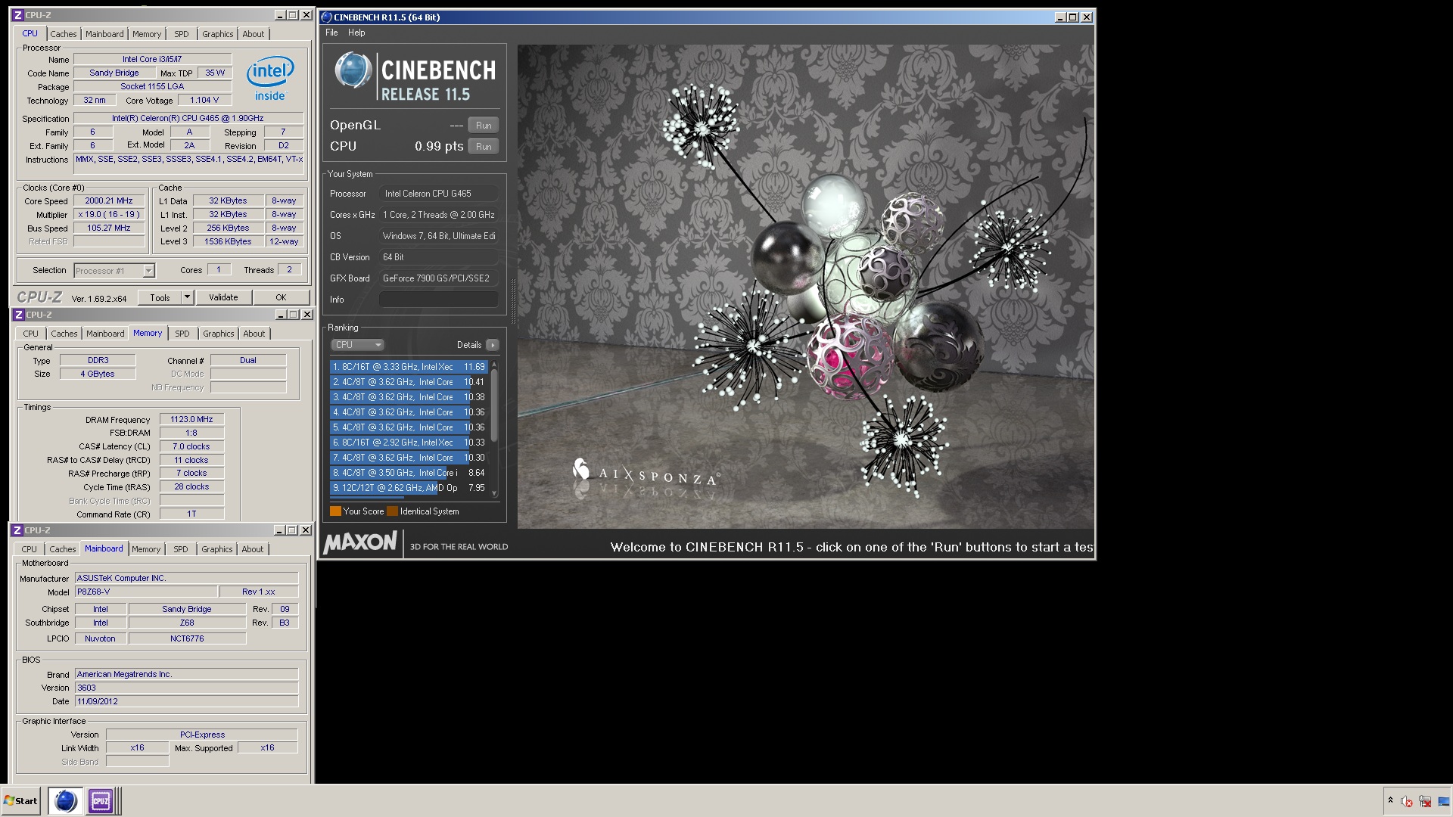The width and height of the screenshot is (1453, 817).
Task: Open the Tools dropdown arrow in CPU-Z
Action: 187,297
